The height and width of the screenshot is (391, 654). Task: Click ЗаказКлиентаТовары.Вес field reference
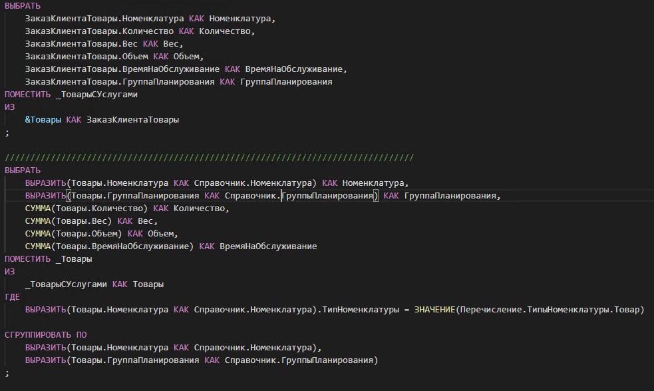(x=81, y=43)
